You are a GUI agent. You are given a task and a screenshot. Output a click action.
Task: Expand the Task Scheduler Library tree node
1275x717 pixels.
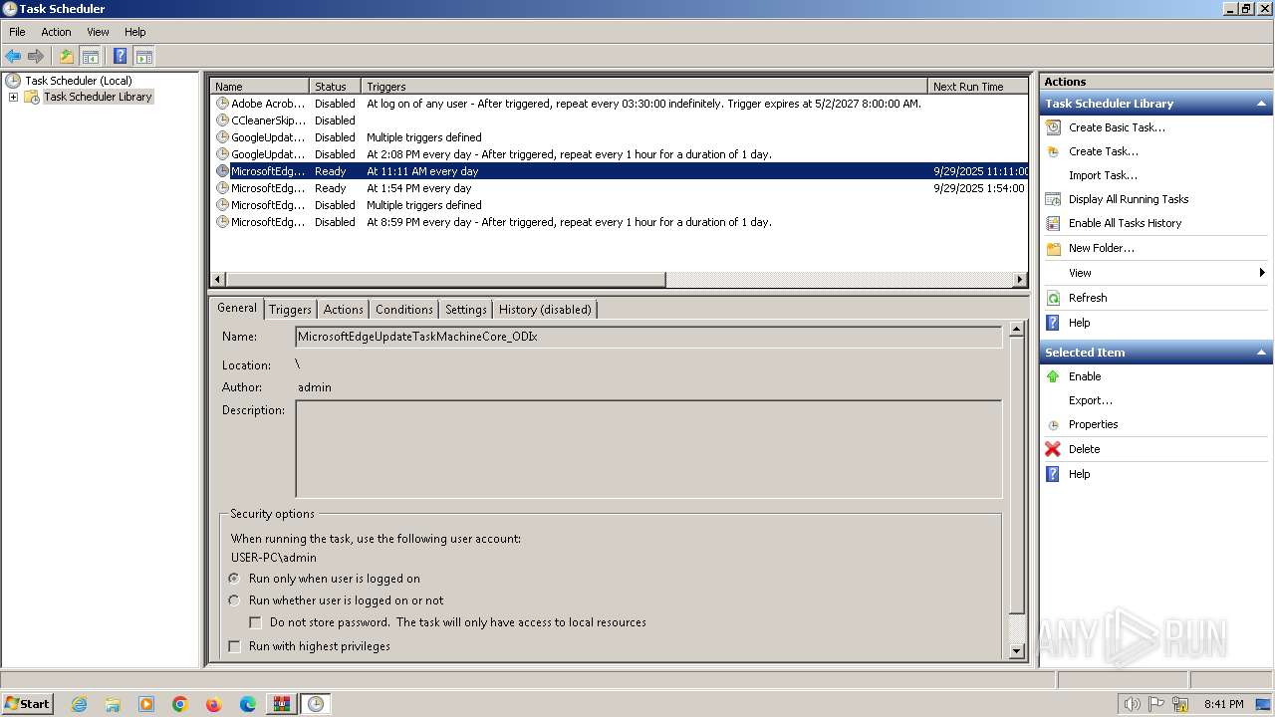tap(13, 97)
